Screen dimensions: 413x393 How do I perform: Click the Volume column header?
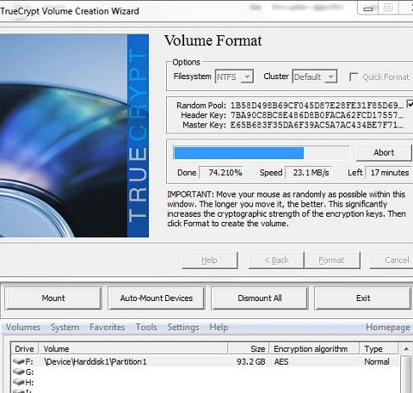point(133,349)
